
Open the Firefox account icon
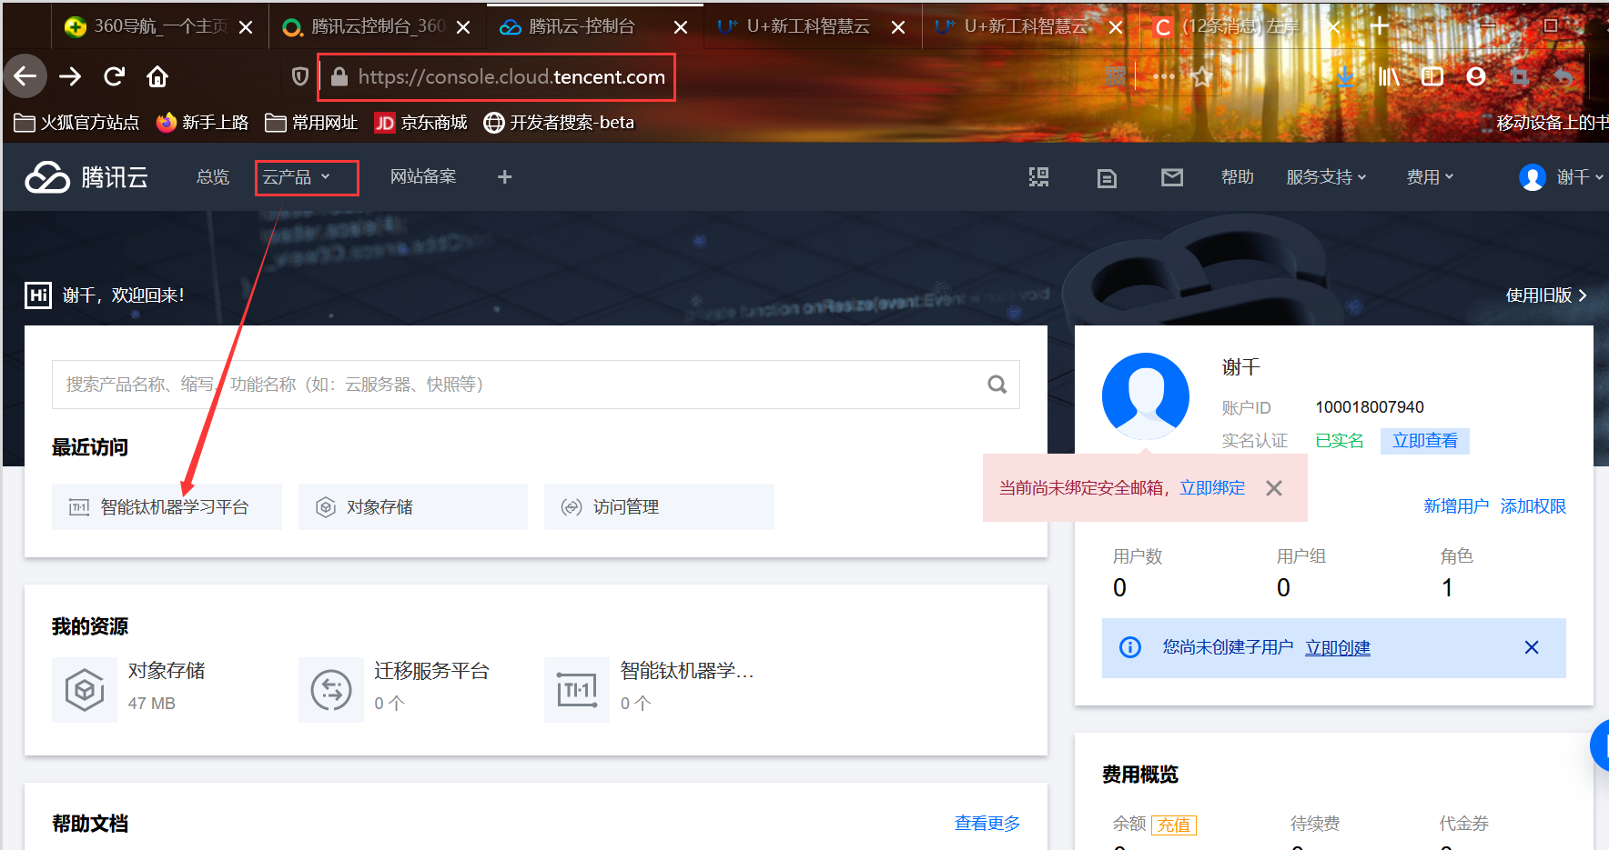coord(1476,76)
